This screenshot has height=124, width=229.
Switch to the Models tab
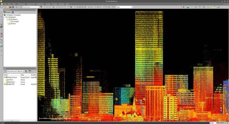7,12
